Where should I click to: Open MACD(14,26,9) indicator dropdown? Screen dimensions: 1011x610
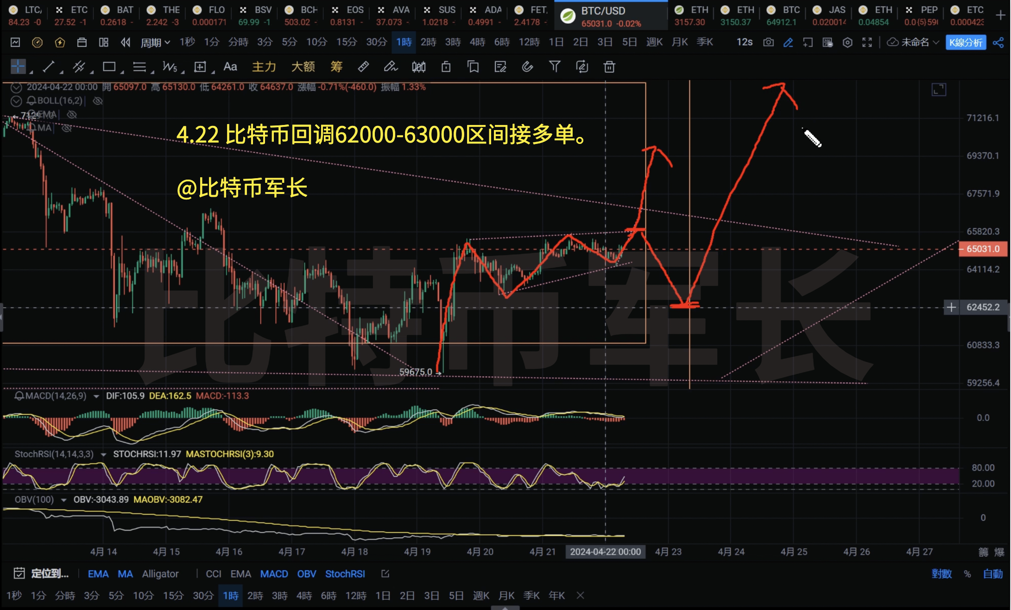pos(96,396)
